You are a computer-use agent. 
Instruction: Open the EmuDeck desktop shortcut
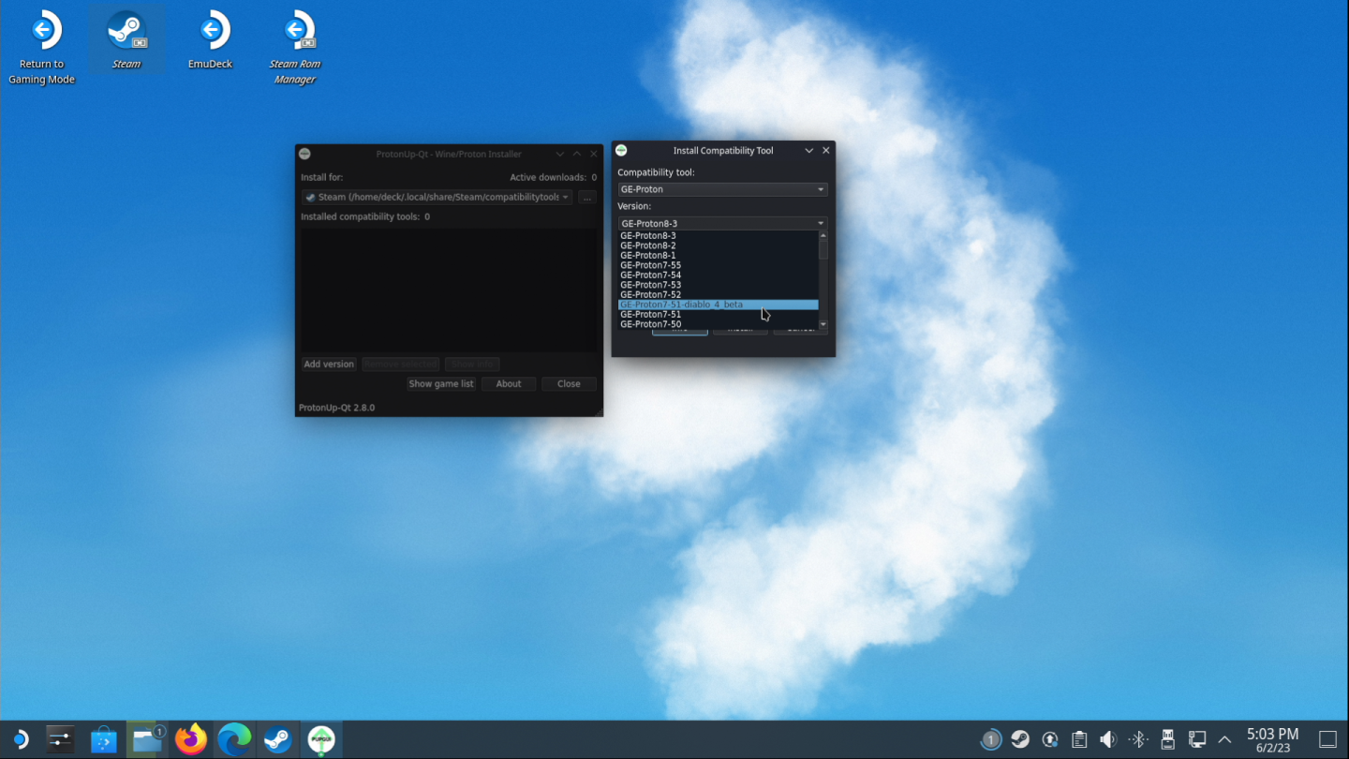coord(211,40)
